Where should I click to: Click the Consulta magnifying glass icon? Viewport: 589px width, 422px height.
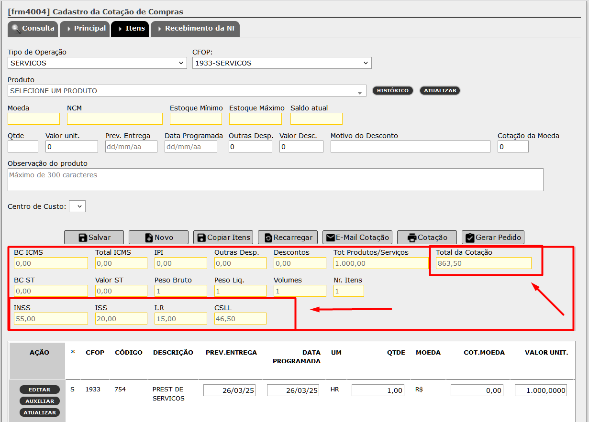16,29
